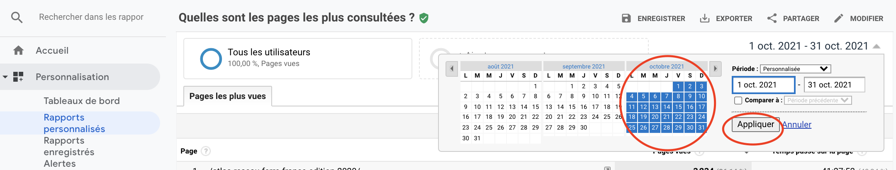This screenshot has width=896, height=170.
Task: Open the Période Personnalisée dropdown
Action: [x=795, y=69]
